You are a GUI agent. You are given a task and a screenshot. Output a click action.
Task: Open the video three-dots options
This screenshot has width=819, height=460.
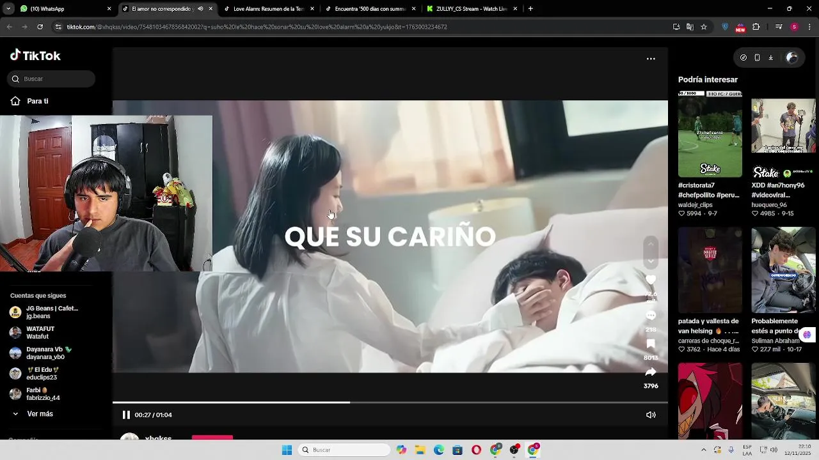pos(651,59)
